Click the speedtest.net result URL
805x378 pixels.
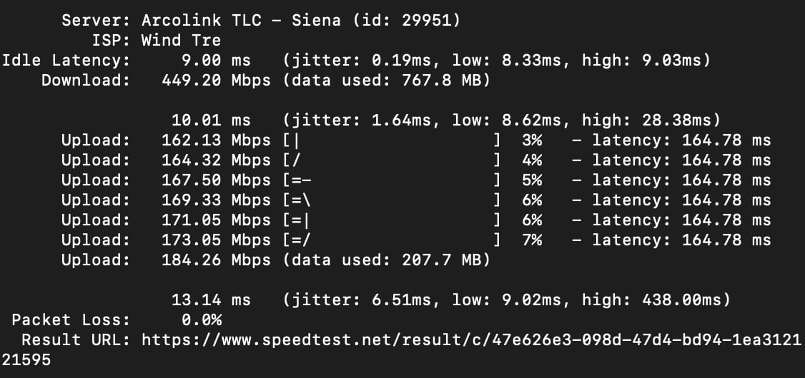click(x=471, y=339)
